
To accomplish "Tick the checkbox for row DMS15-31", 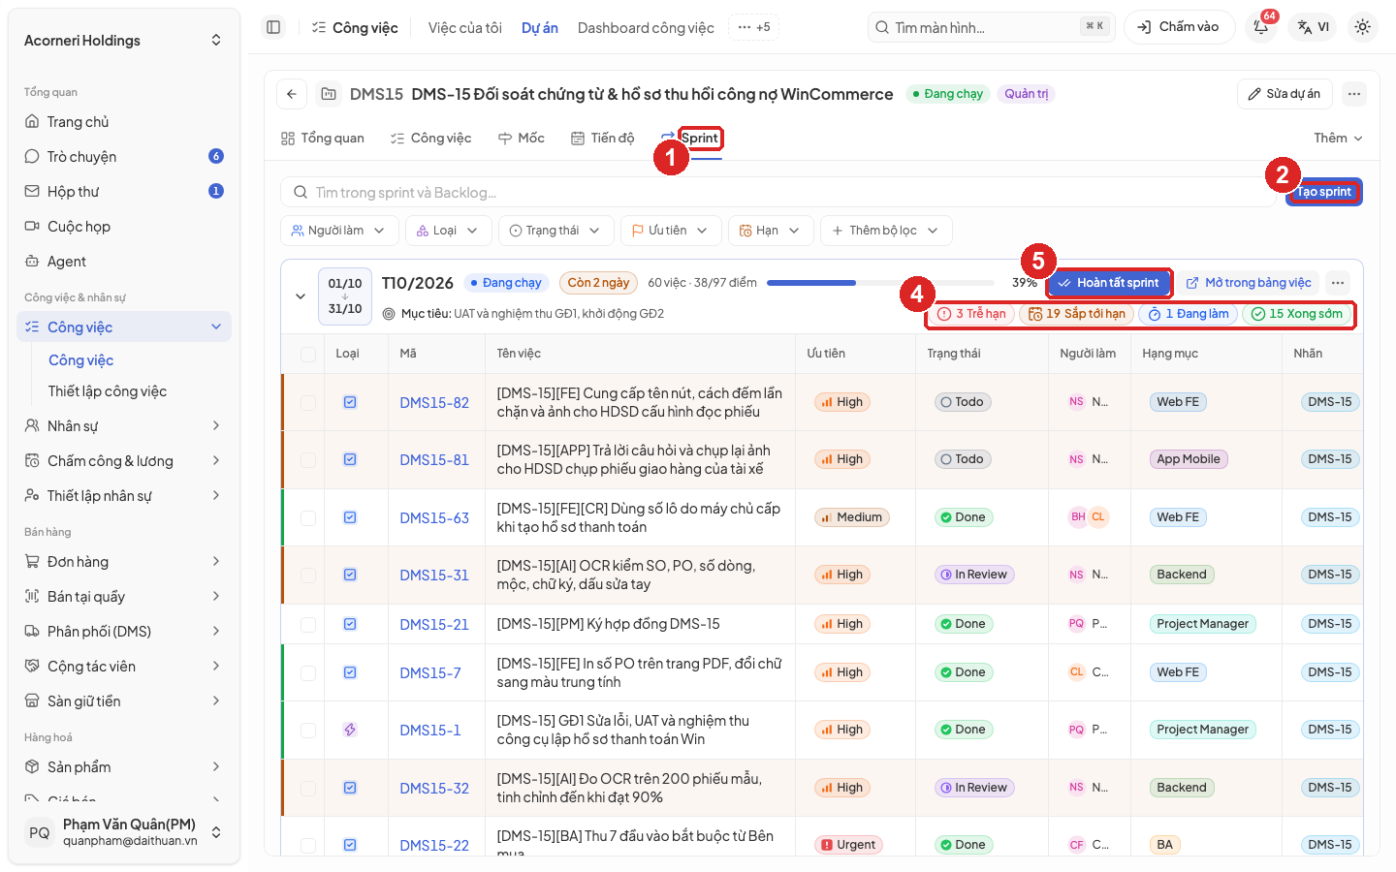I will [x=308, y=575].
